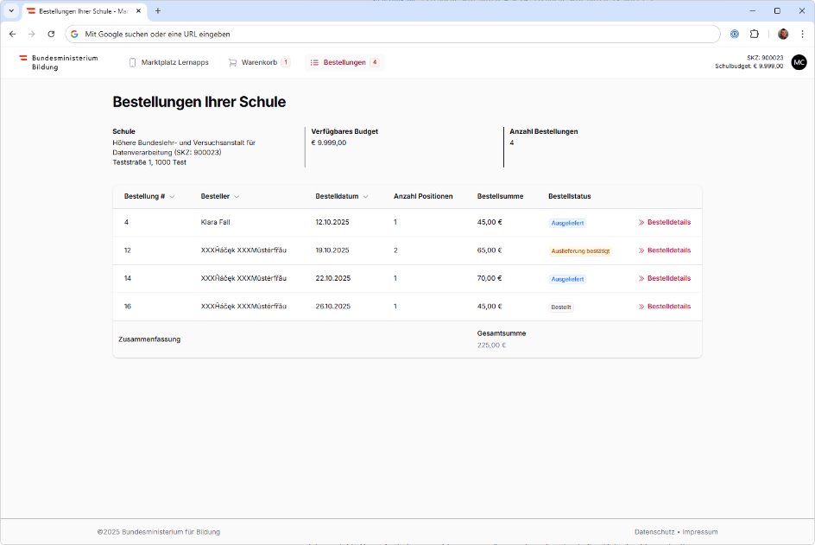Open Bestelldetails for order 12
This screenshot has height=545, width=815.
click(x=664, y=250)
